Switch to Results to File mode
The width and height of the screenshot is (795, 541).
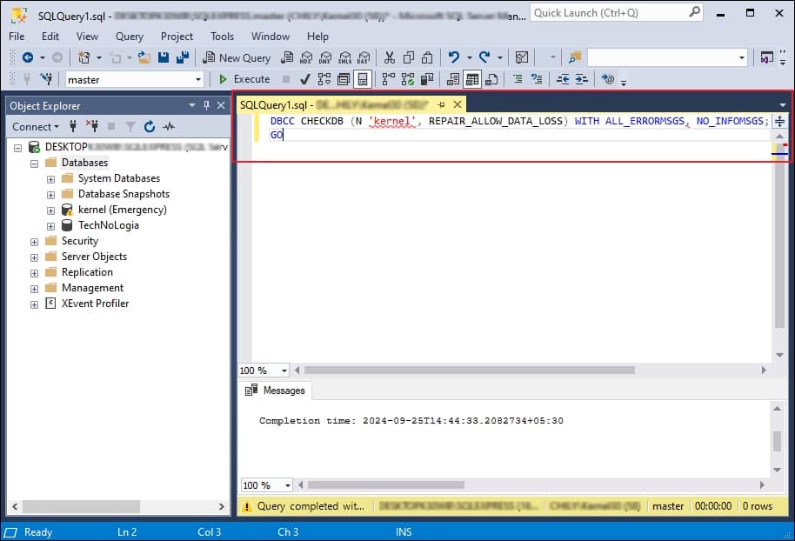point(491,79)
